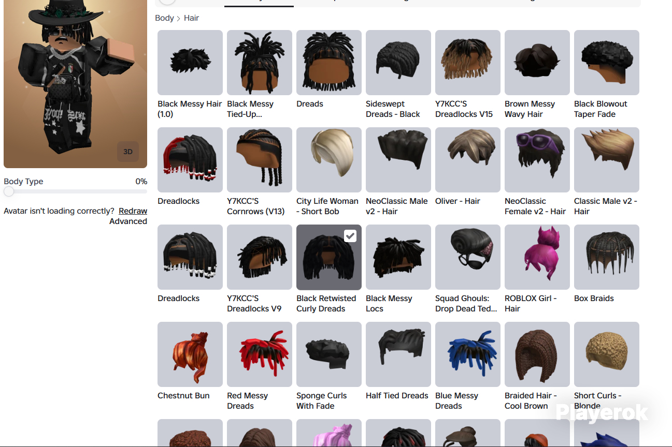This screenshot has height=447, width=672.
Task: Click "Braided Hair - Cool Brown" item name
Action: point(531,401)
